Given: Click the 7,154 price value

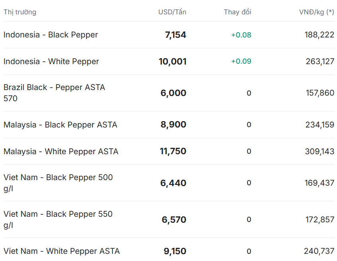Looking at the screenshot, I should click(x=175, y=35).
